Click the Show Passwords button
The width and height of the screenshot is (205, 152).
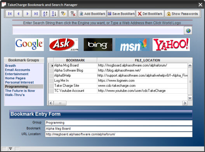182,14
